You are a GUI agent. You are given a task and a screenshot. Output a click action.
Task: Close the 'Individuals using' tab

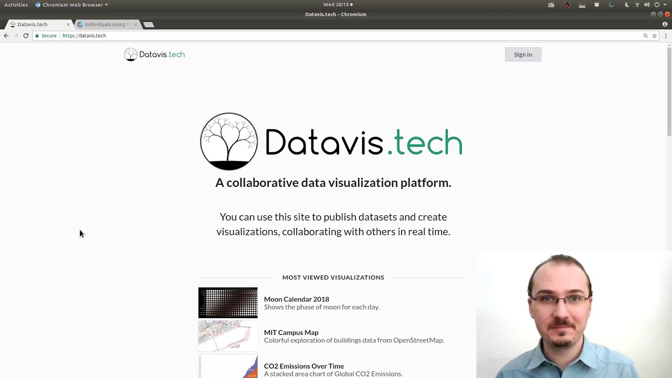(x=135, y=24)
